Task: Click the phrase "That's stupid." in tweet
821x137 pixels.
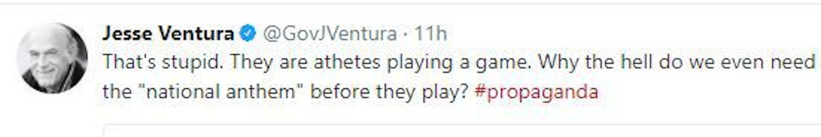Action: pyautogui.click(x=163, y=62)
